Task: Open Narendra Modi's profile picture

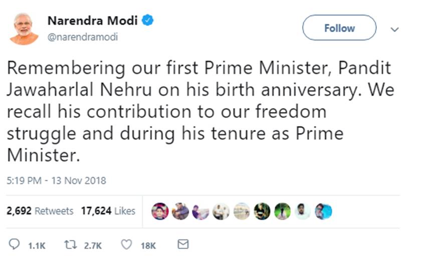Action: (x=24, y=28)
